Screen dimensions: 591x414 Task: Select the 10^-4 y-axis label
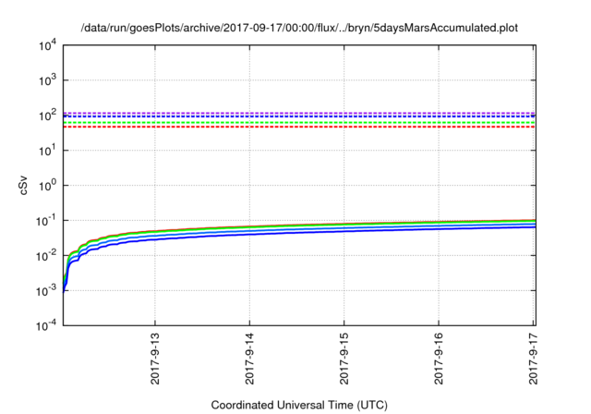(x=46, y=325)
